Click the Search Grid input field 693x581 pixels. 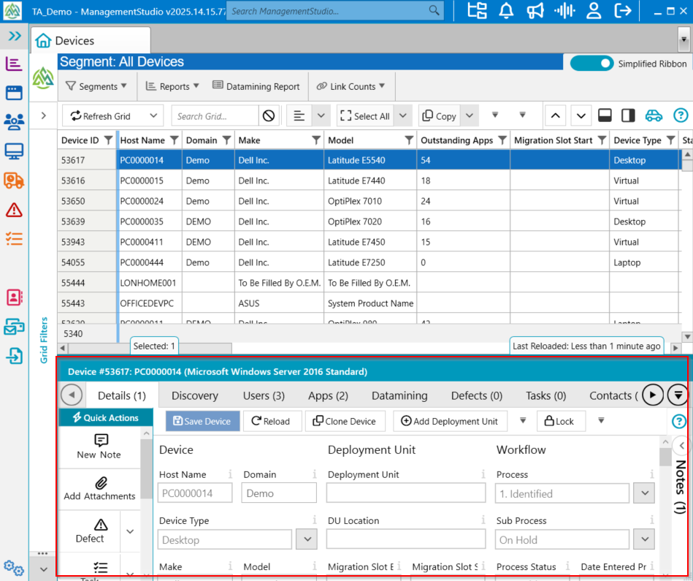tap(215, 116)
